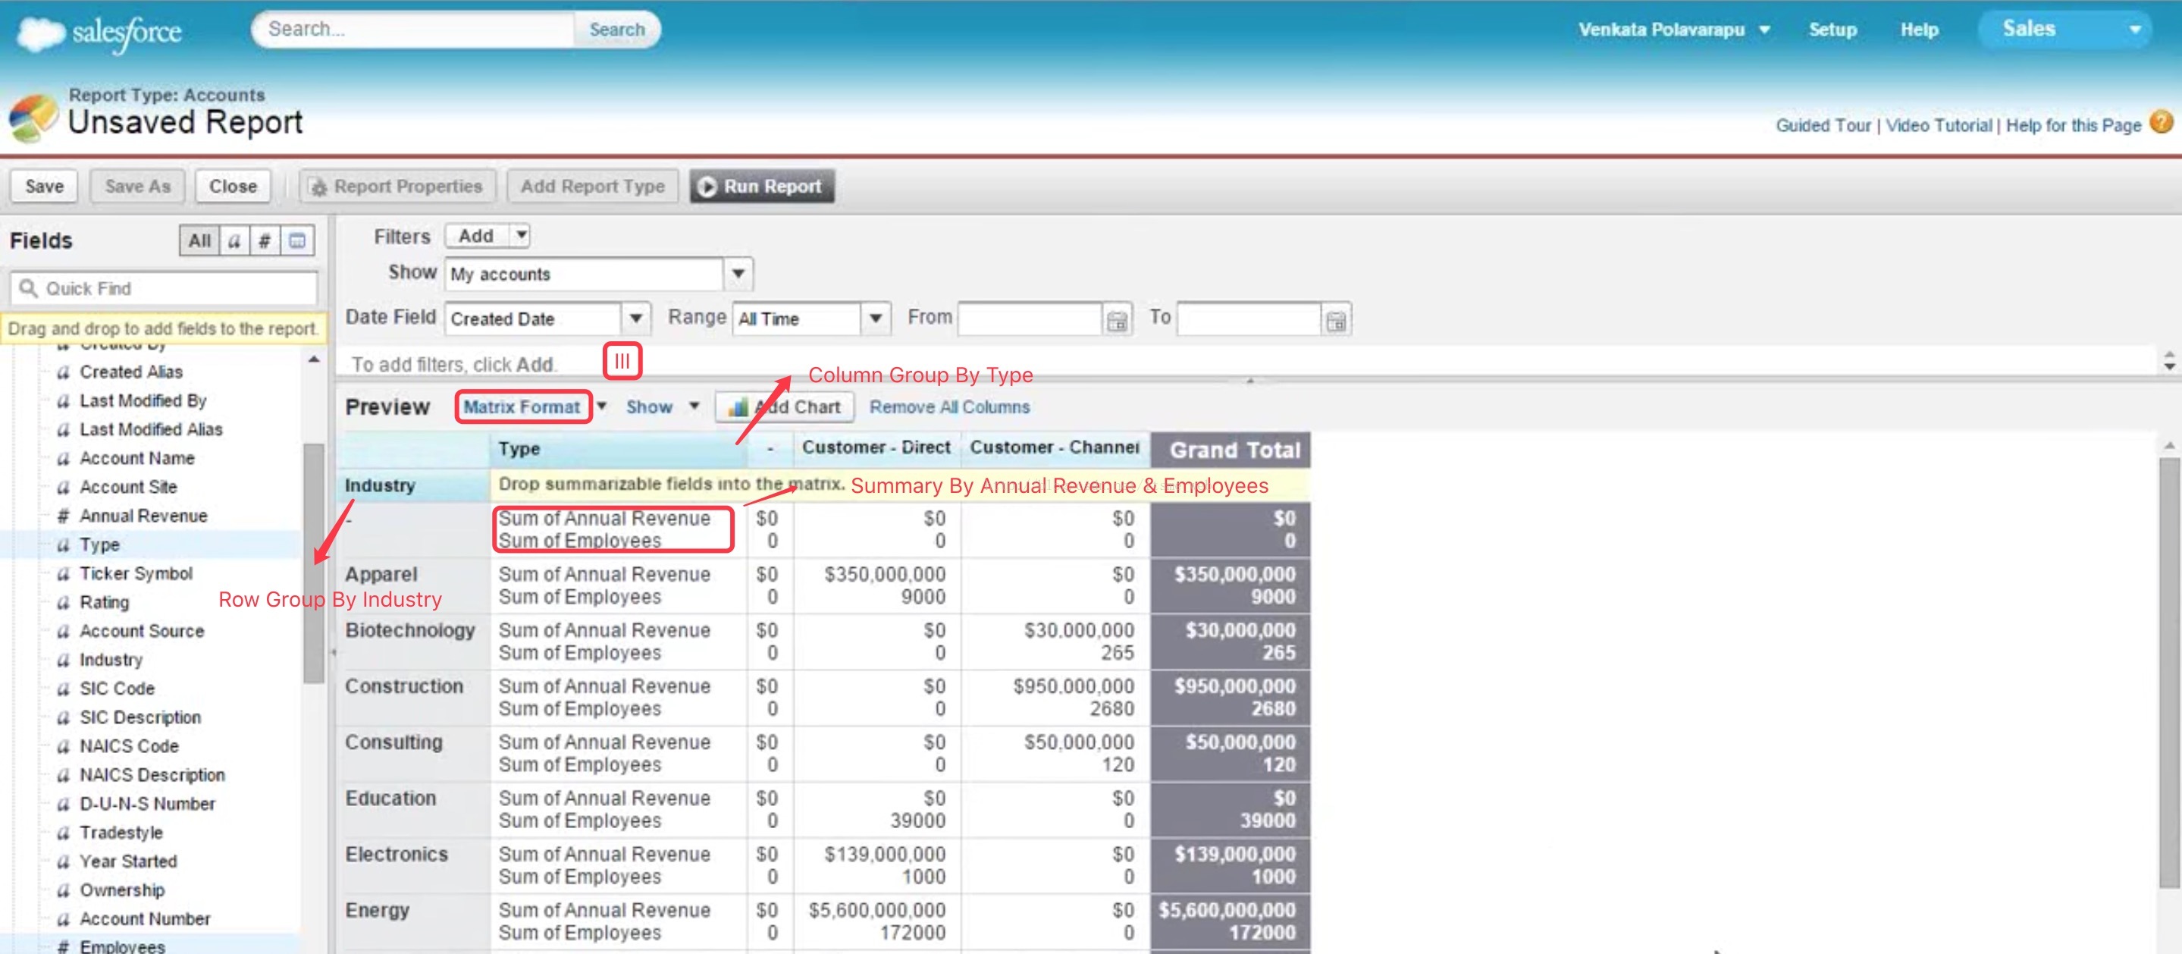Toggle the All fields filter button
Image resolution: width=2182 pixels, height=954 pixels.
click(x=199, y=240)
